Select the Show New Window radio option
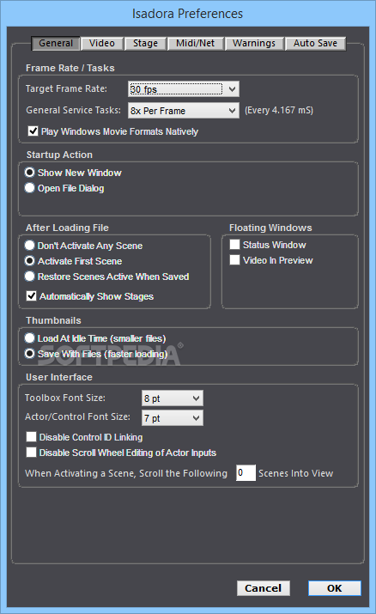 point(29,173)
